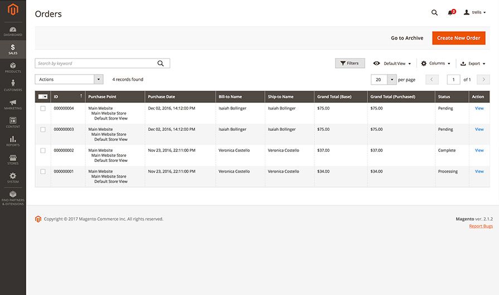Click the Magento logo in sidebar

(x=13, y=9)
